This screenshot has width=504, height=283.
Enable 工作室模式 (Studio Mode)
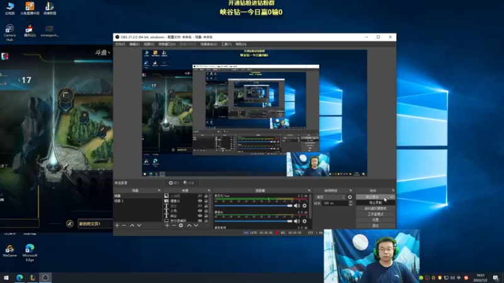coord(375,214)
